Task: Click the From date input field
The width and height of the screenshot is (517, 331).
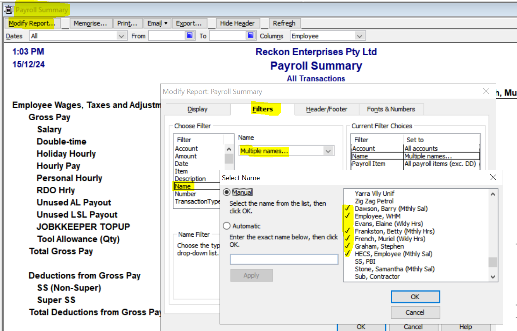Action: point(167,36)
